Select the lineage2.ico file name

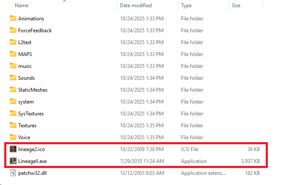click(x=31, y=149)
